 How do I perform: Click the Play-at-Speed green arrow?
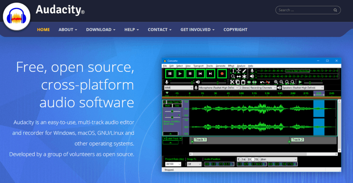(300, 82)
